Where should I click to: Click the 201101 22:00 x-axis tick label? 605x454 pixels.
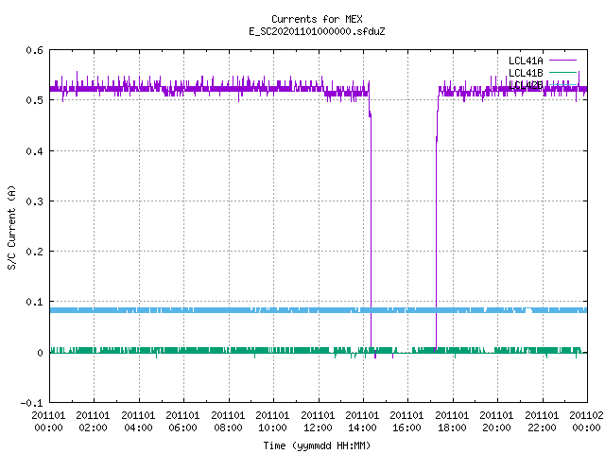click(x=542, y=422)
